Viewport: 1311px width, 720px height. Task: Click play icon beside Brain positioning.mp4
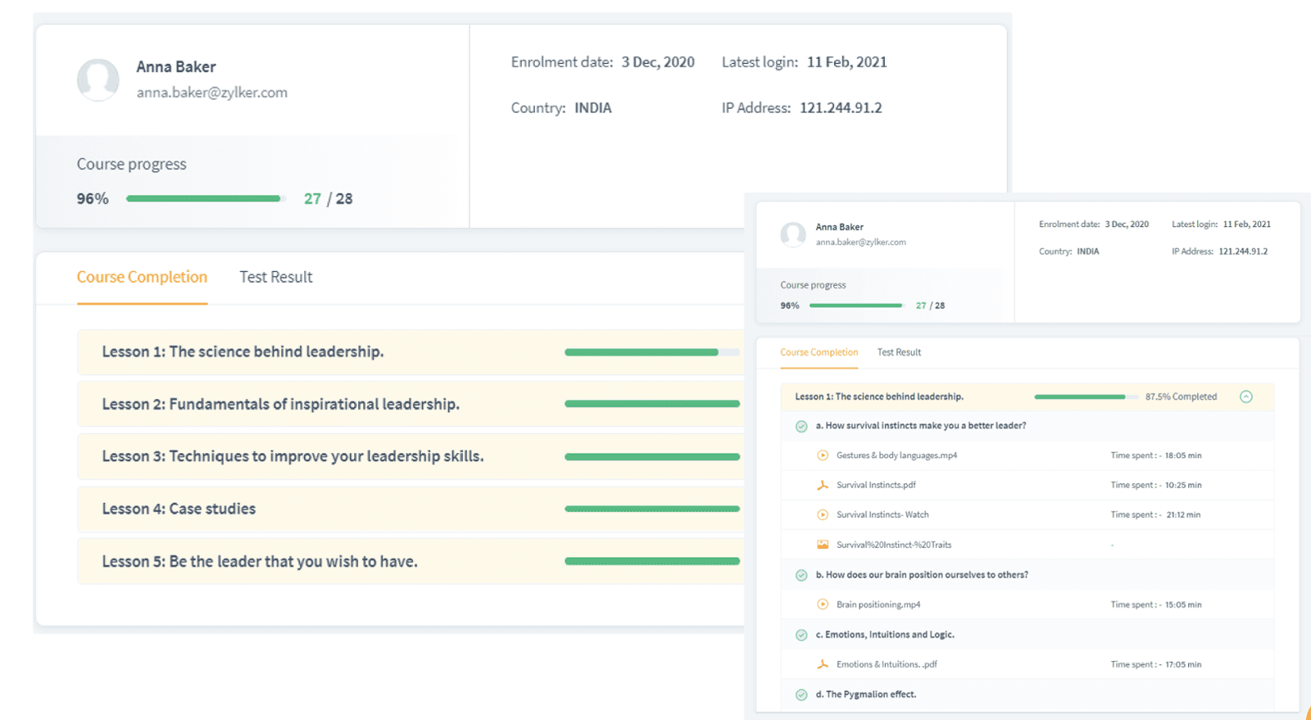click(x=823, y=605)
